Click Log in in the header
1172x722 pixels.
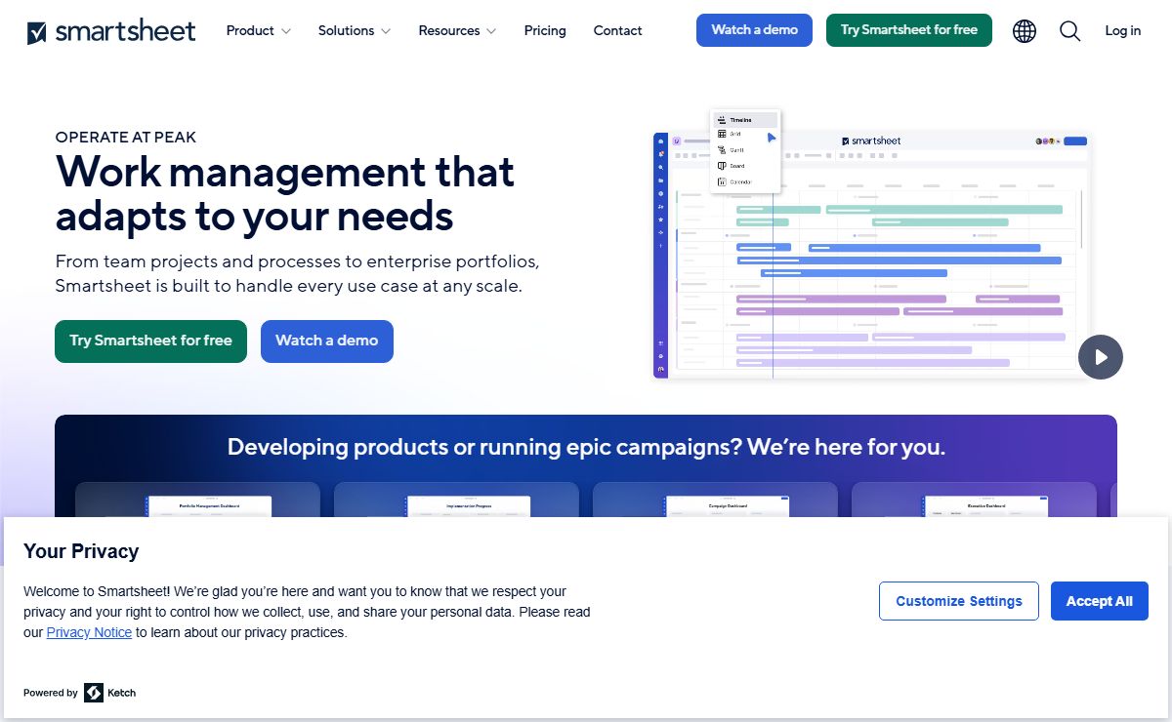(x=1123, y=31)
